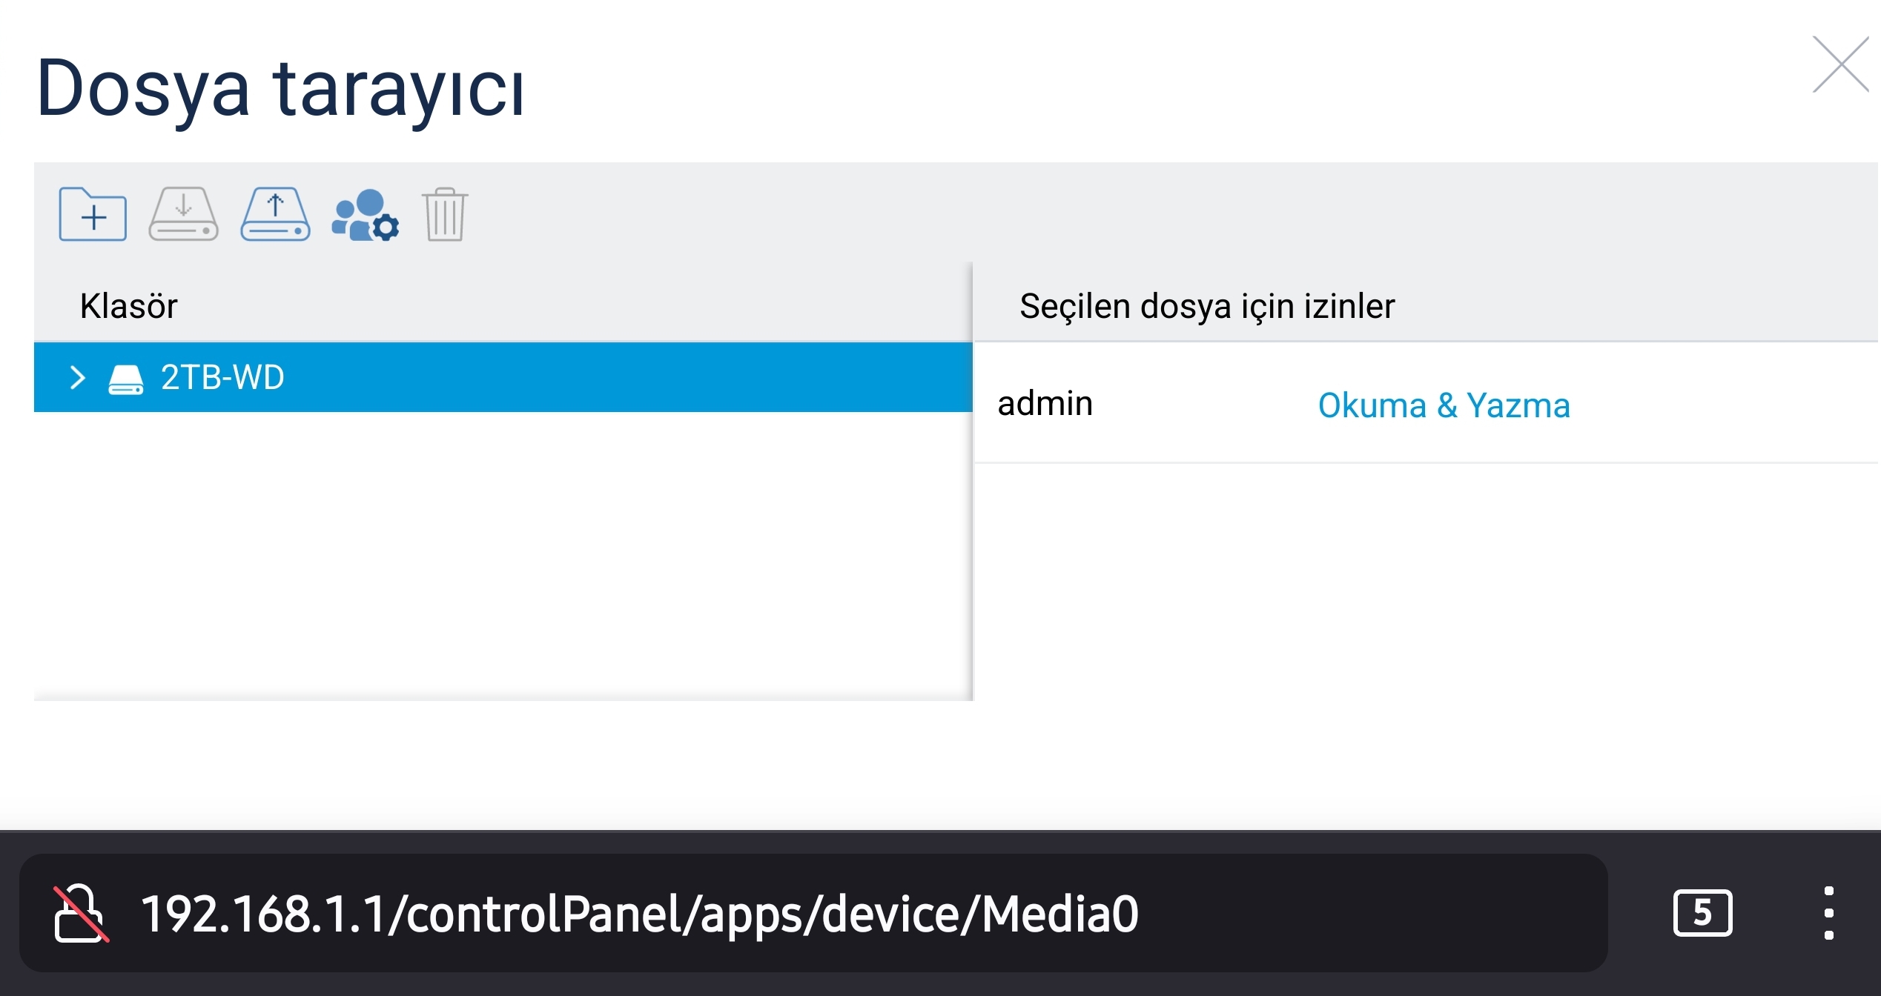Click the Seçilen dosya için izinler header

point(1207,306)
